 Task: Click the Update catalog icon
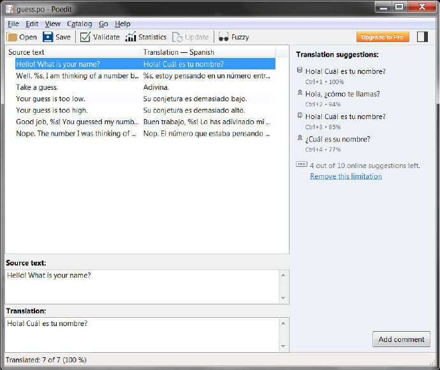tap(177, 37)
